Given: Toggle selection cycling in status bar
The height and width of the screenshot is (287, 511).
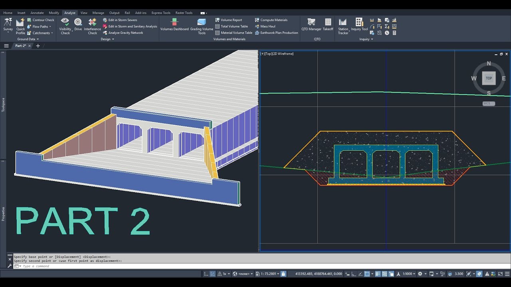Looking at the screenshot, I should (x=391, y=274).
